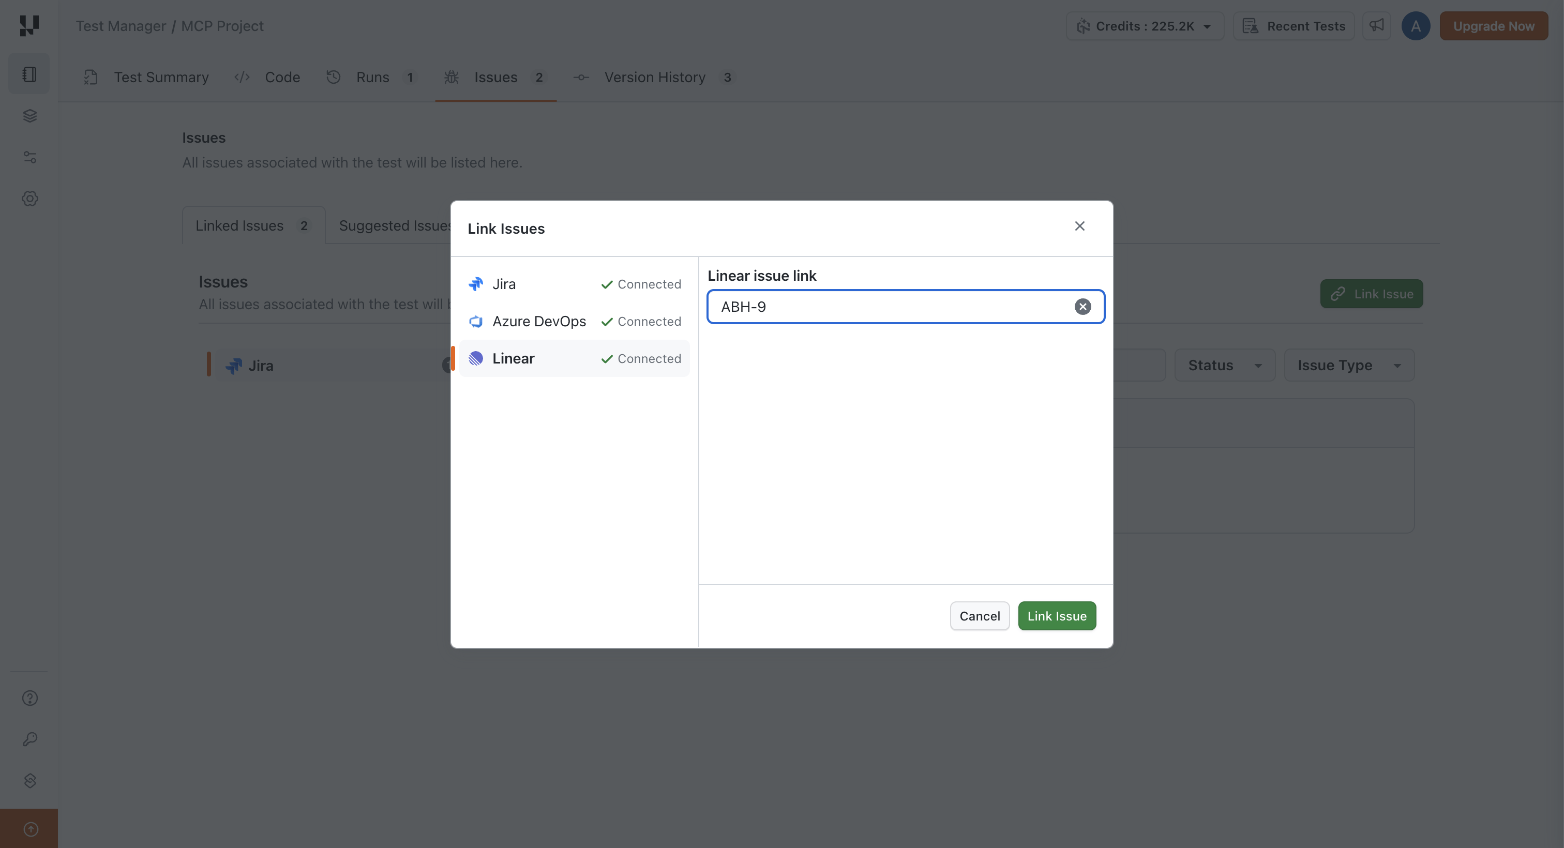Open the Suggested Issues sub-tab
Image resolution: width=1564 pixels, height=848 pixels.
(395, 226)
